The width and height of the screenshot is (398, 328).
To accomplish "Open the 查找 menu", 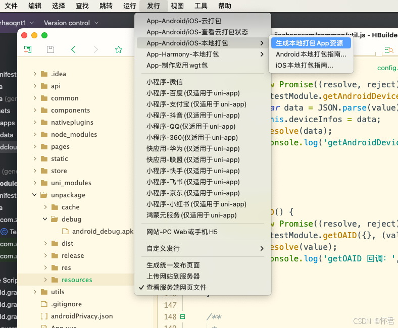I will tap(82, 6).
